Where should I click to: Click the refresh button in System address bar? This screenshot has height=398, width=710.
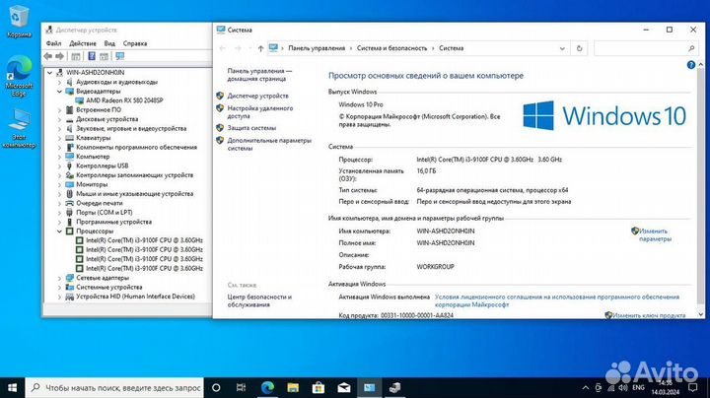pyautogui.click(x=579, y=48)
